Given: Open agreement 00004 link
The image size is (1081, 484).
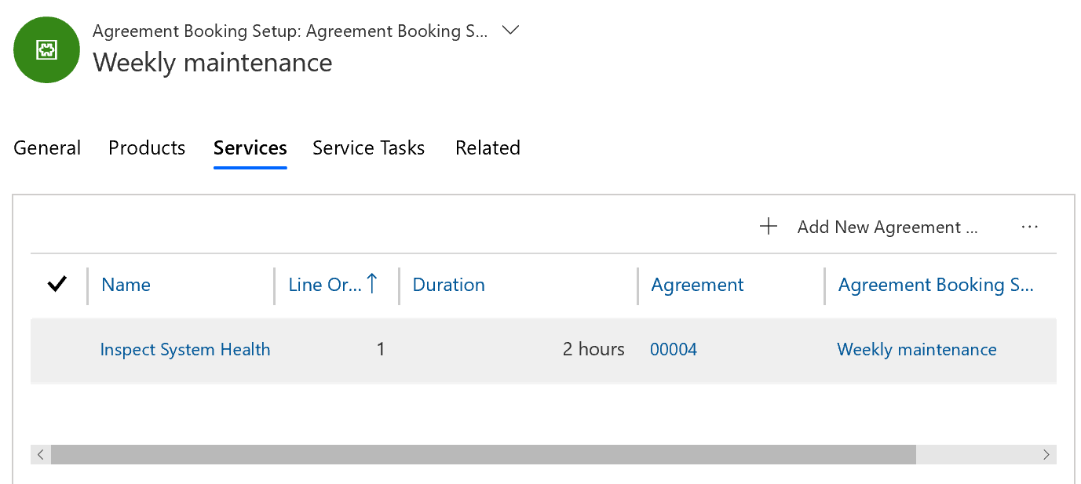Looking at the screenshot, I should [x=674, y=350].
